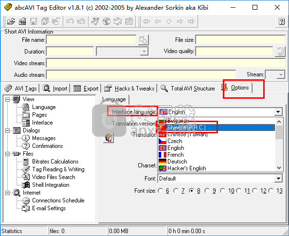Collapse the View tree node
The width and height of the screenshot is (289, 236).
click(x=7, y=99)
